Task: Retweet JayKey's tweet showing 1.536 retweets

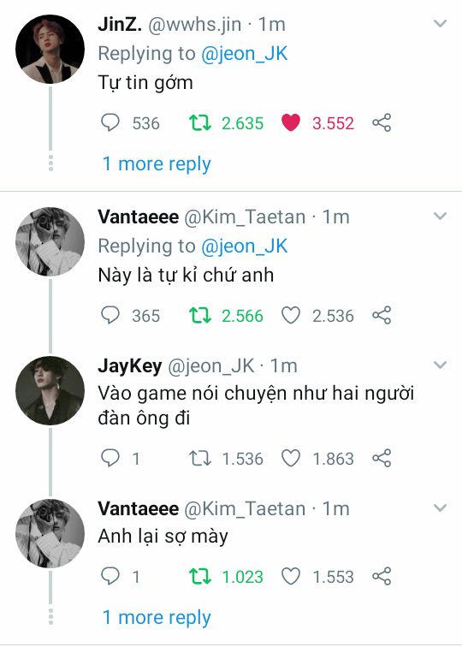Action: point(200,459)
